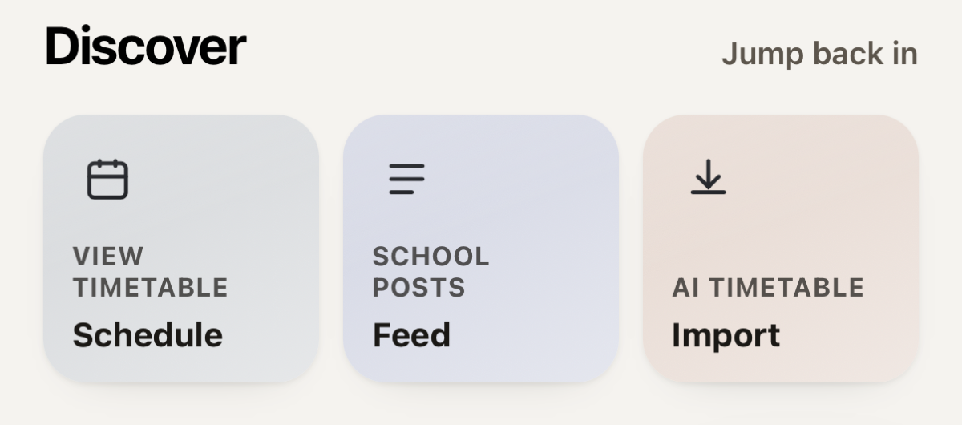Image resolution: width=962 pixels, height=425 pixels.
Task: Open the Feed tile
Action: (481, 249)
